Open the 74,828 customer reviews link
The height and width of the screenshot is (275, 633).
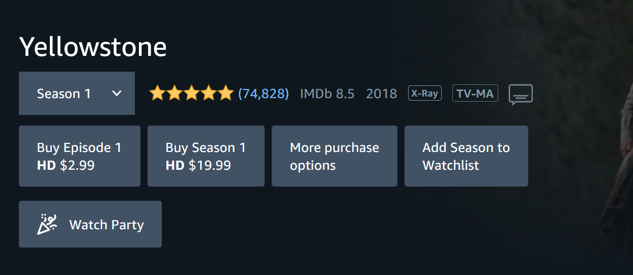point(264,94)
